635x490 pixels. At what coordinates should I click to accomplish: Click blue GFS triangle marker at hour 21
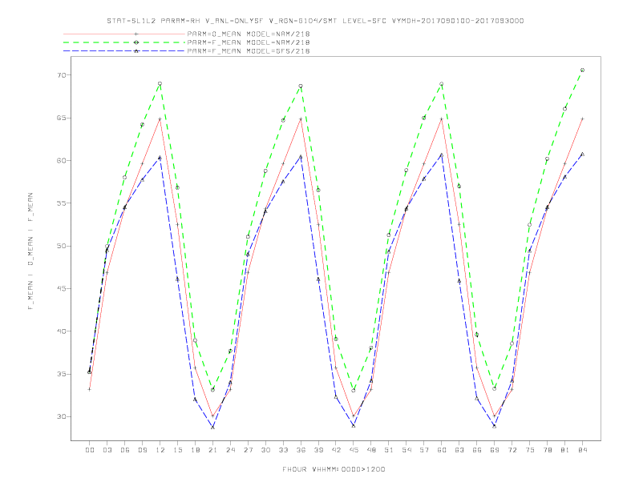(x=212, y=427)
